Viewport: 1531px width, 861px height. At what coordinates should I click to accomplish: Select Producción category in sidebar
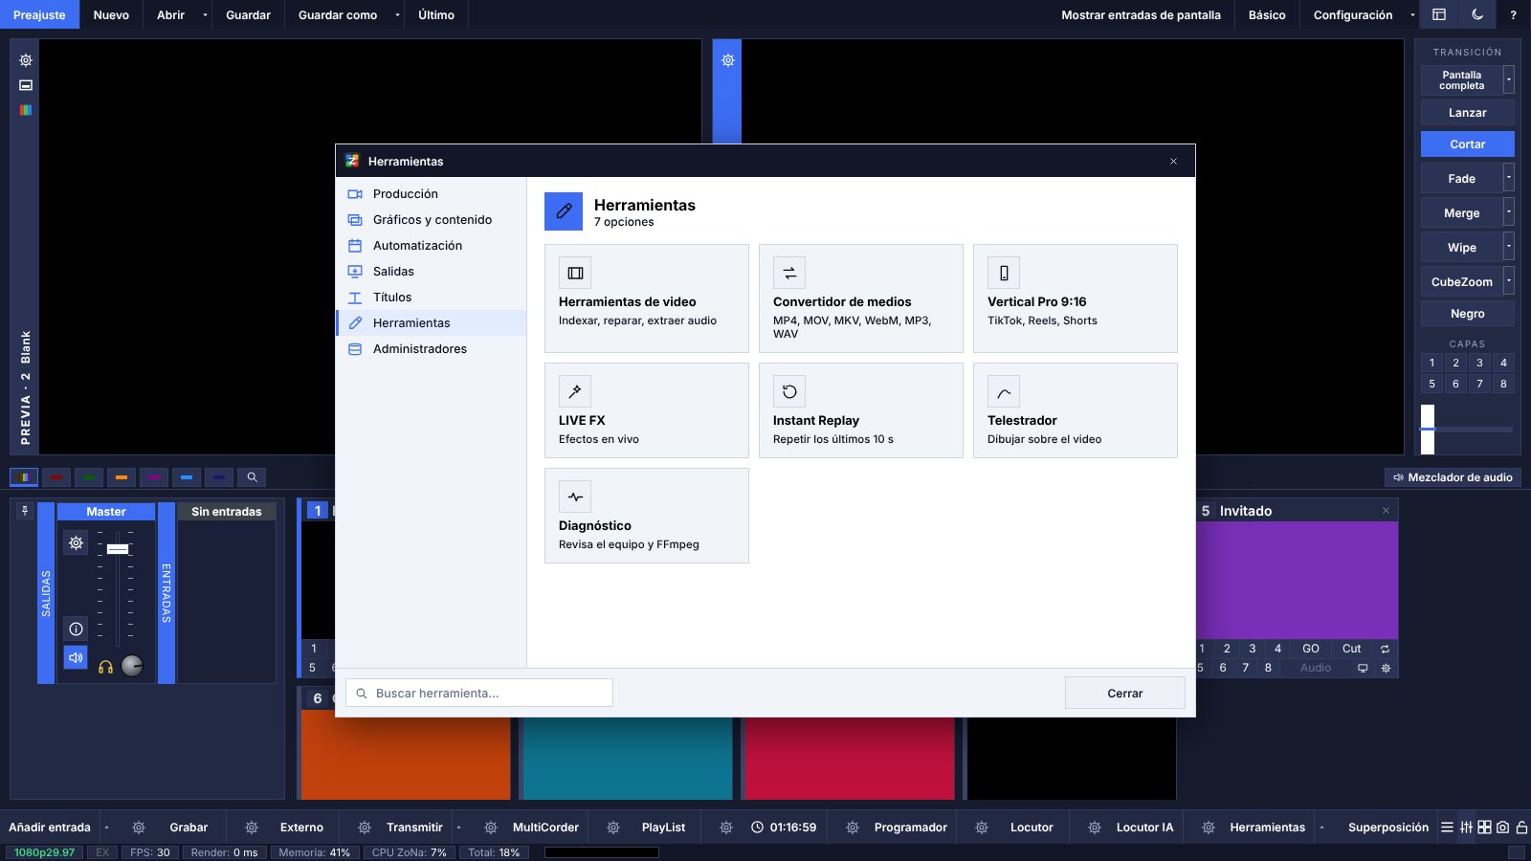coord(432,193)
